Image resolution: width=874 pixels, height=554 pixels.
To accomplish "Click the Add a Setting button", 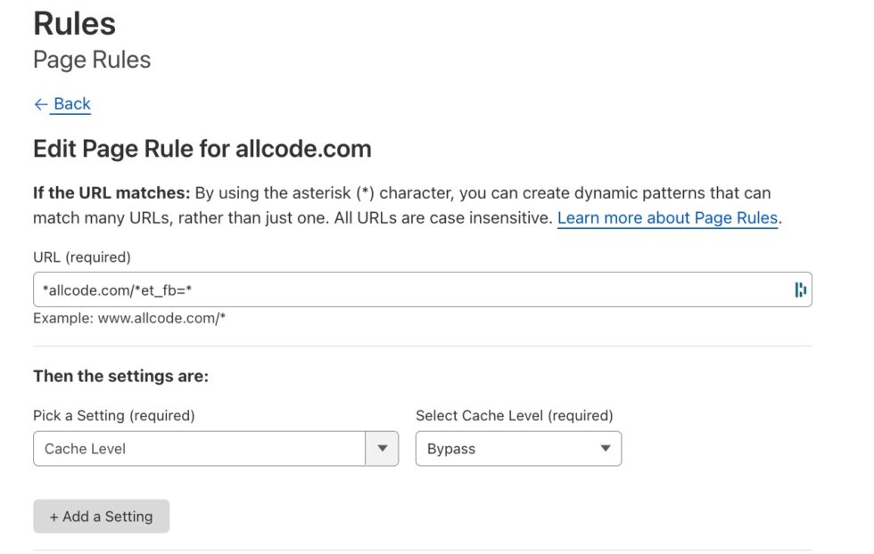I will 101,517.
